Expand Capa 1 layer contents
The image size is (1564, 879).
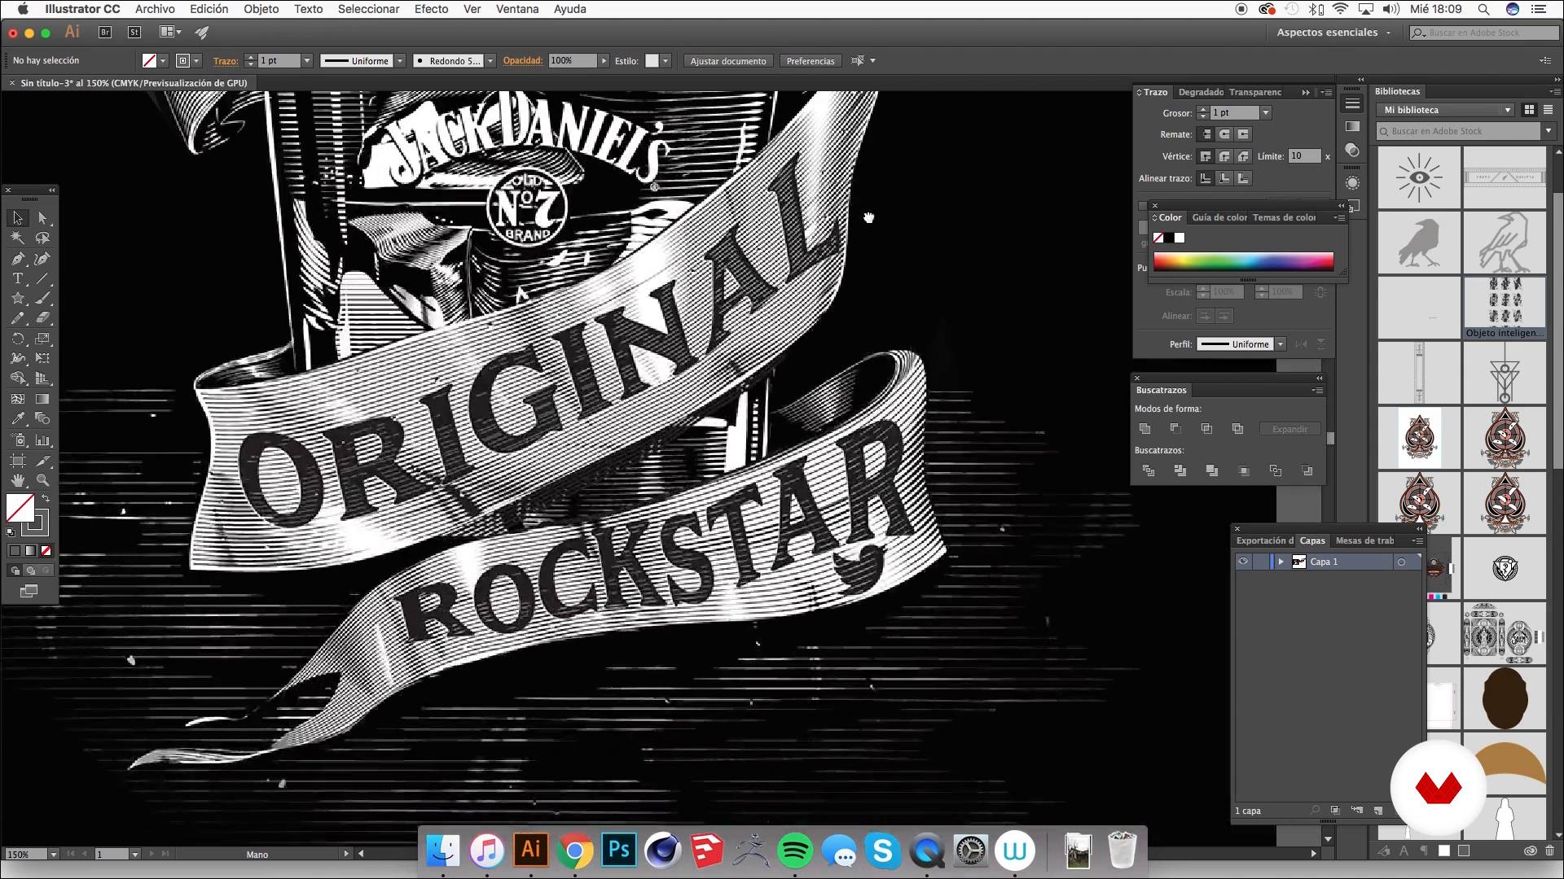(1281, 562)
